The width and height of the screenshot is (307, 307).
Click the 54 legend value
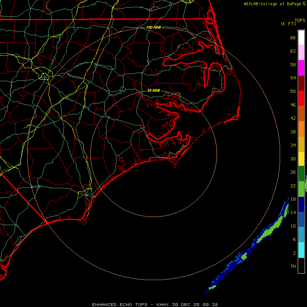coord(293,78)
